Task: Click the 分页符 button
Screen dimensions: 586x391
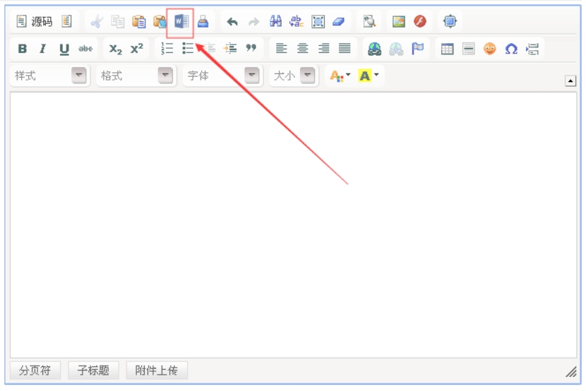Action: pyautogui.click(x=35, y=371)
